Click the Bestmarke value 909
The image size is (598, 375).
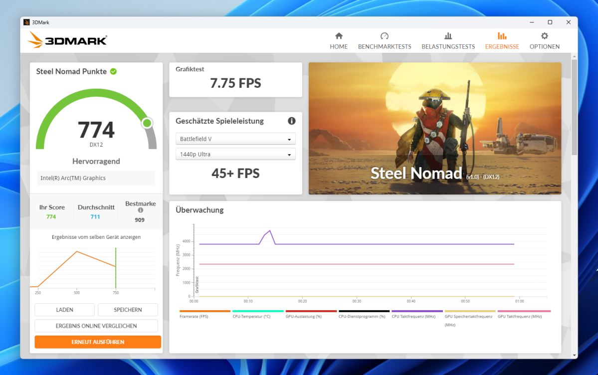tap(140, 220)
